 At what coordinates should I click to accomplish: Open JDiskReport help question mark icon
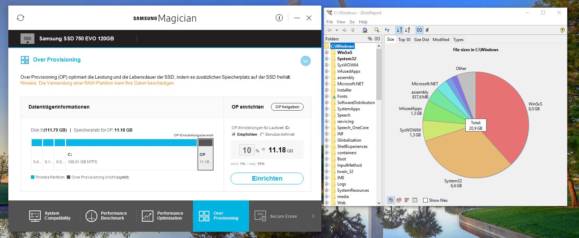pos(562,30)
